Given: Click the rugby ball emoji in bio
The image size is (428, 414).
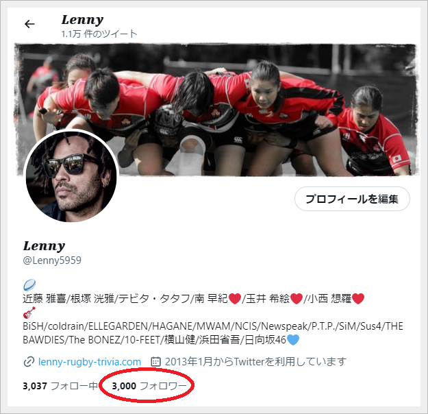Looking at the screenshot, I should (29, 284).
